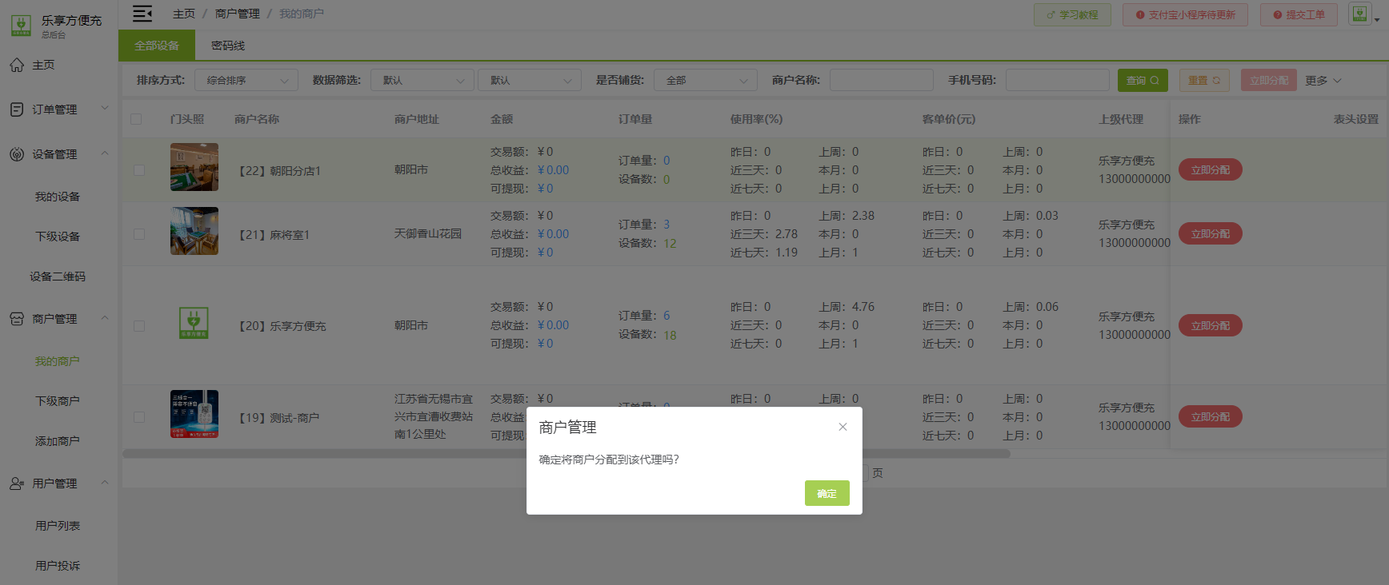Collapse the 商户管理 sidebar menu
The image size is (1389, 585).
(x=104, y=317)
